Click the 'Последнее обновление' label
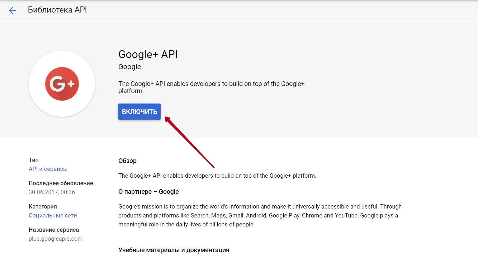Screen dimensions: 478x254 (61, 183)
